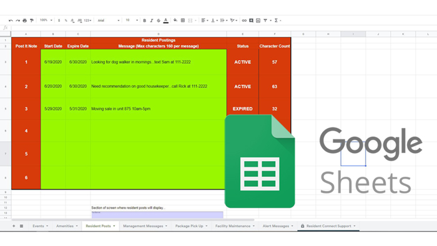
Task: Click the horizontal align icon
Action: point(204,21)
